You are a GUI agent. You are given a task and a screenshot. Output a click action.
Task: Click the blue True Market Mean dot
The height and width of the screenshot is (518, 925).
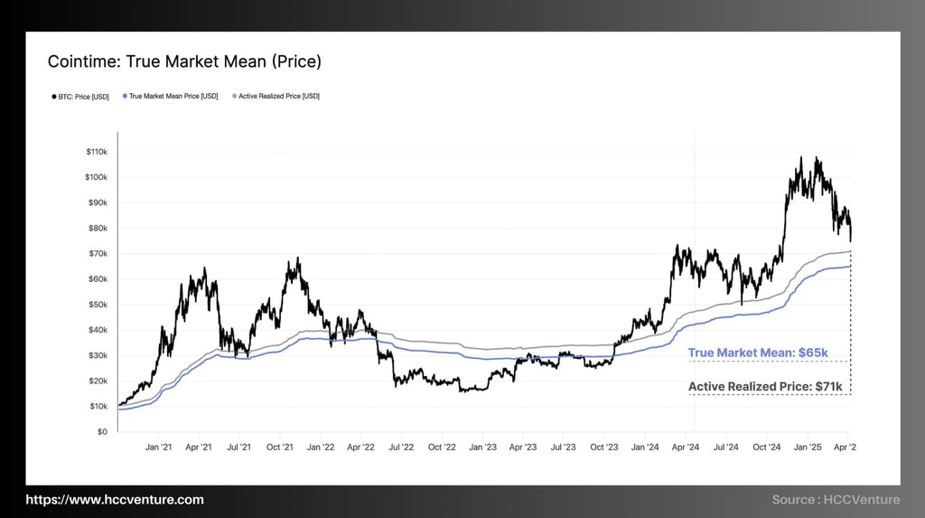[x=125, y=96]
